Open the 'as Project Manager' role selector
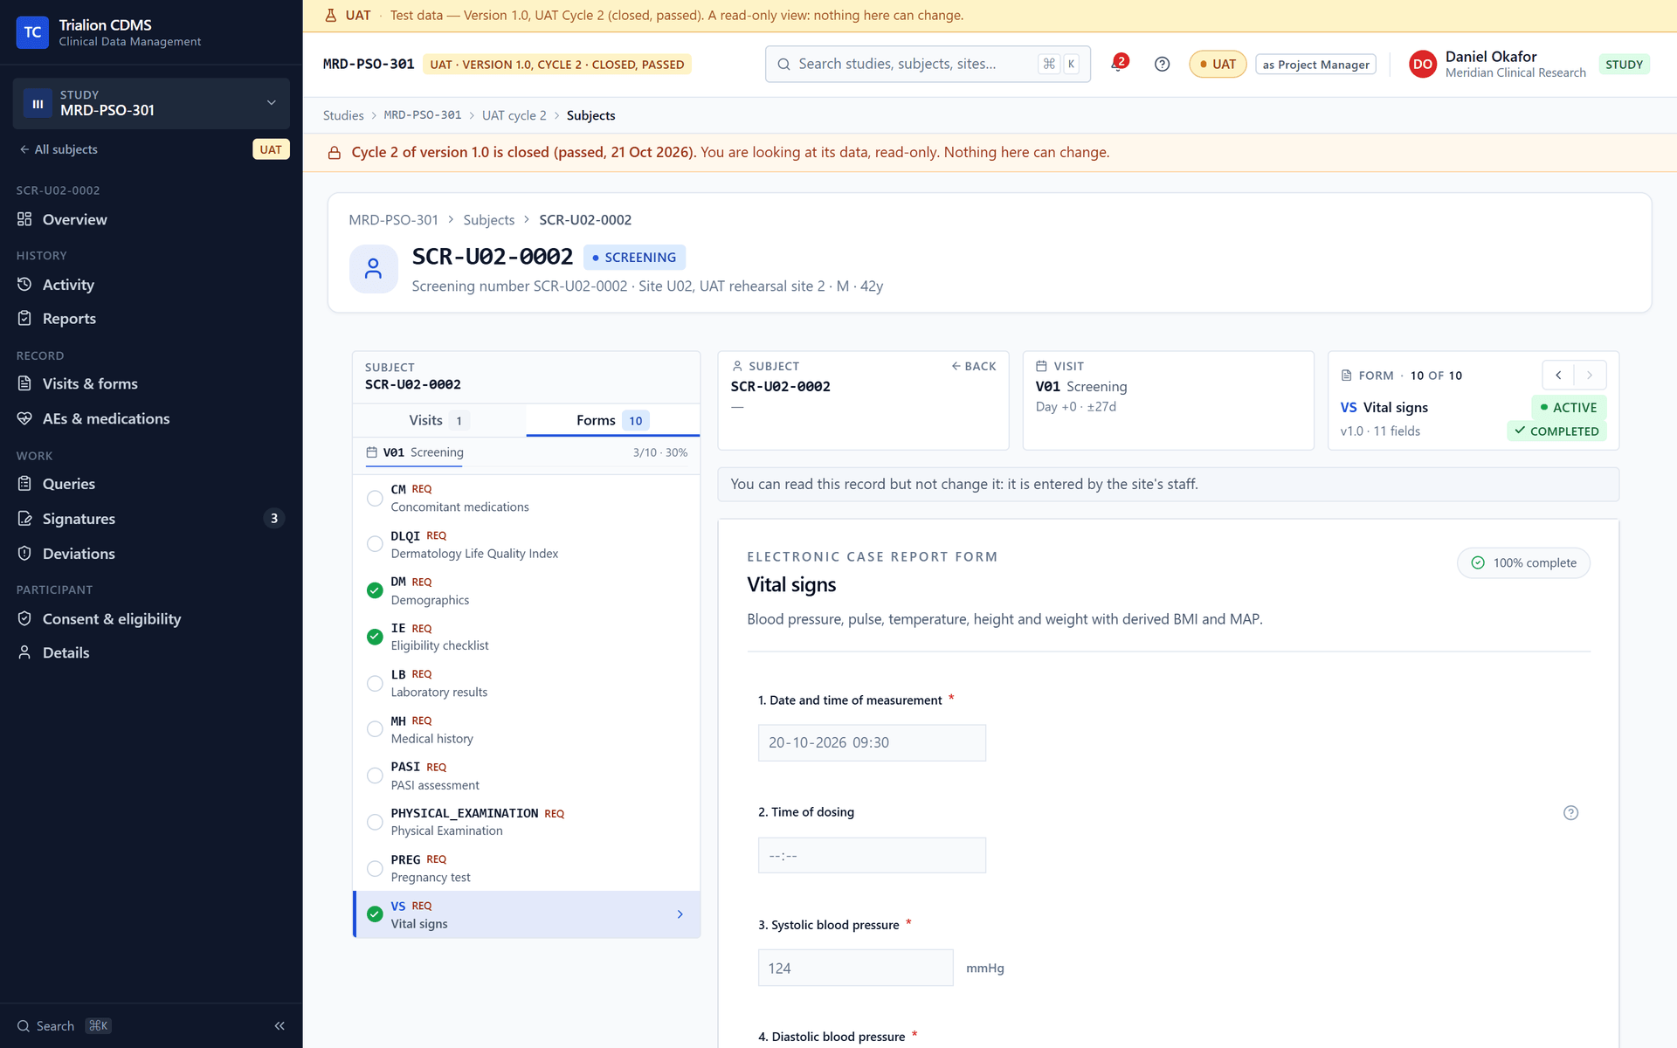Viewport: 1677px width, 1048px height. 1315,65
